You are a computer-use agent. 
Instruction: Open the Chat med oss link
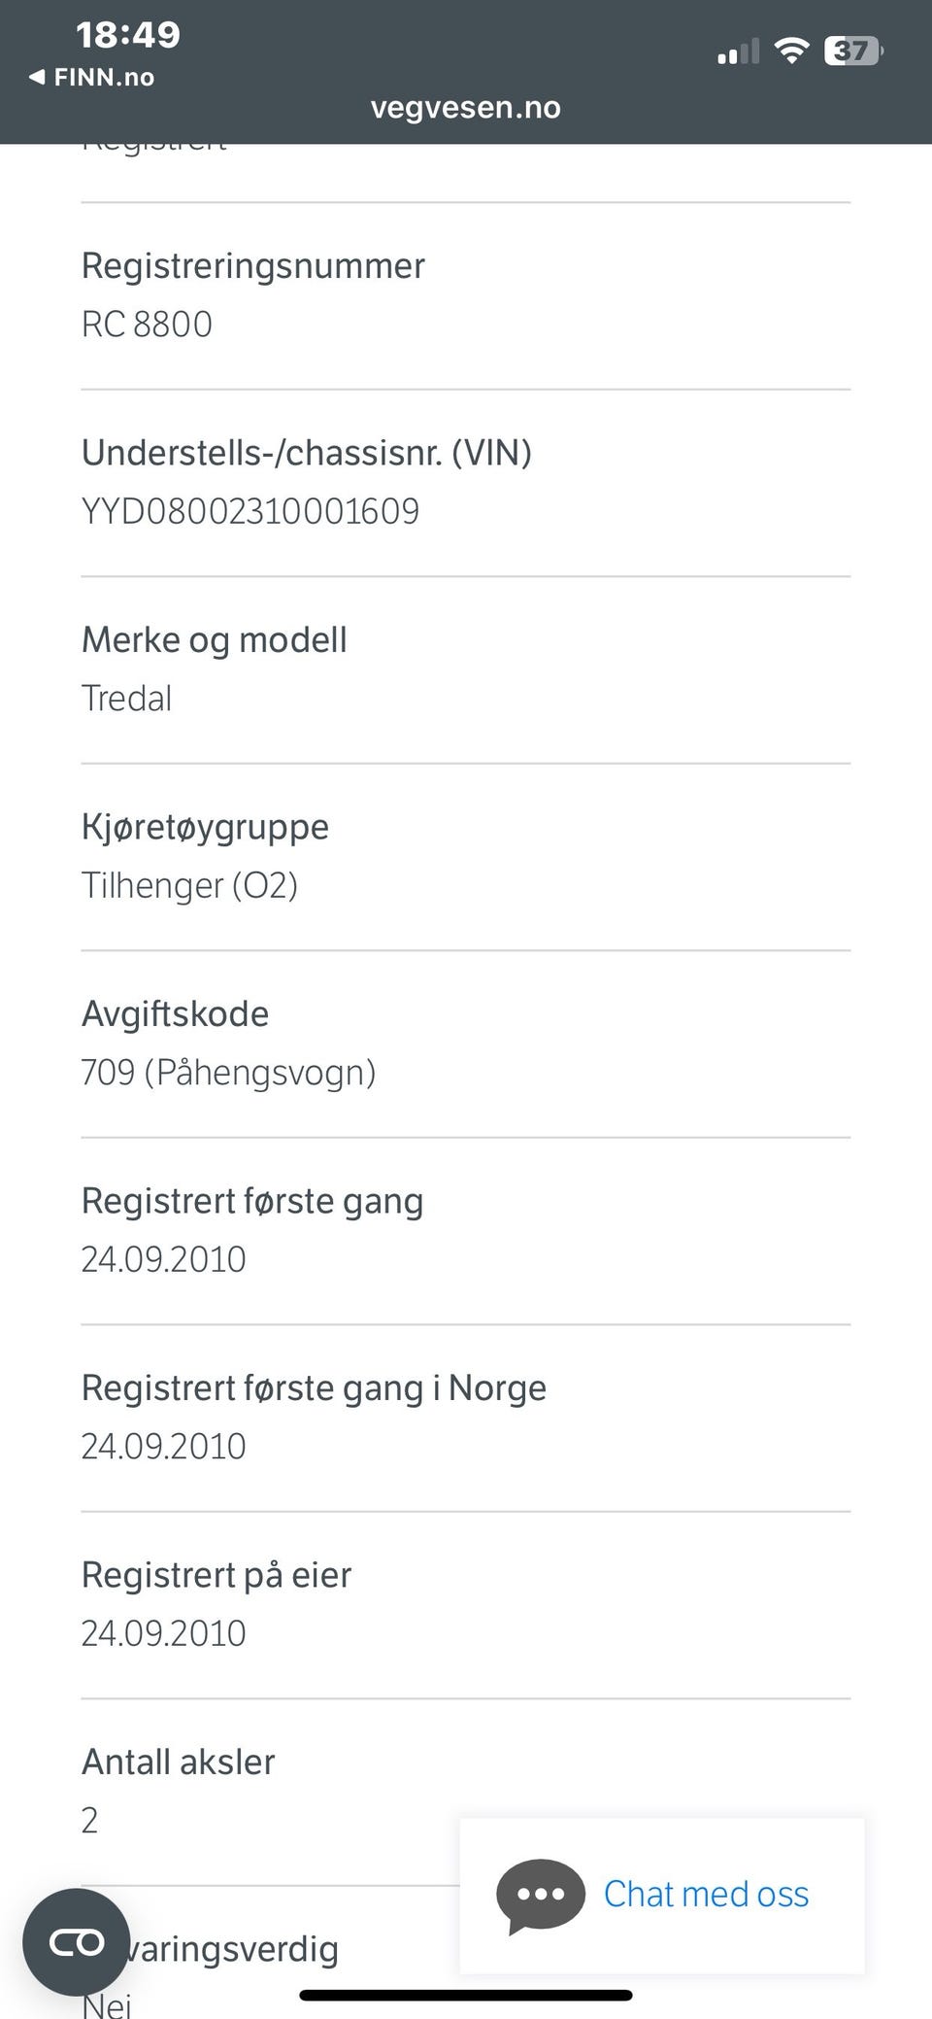[x=706, y=1895]
